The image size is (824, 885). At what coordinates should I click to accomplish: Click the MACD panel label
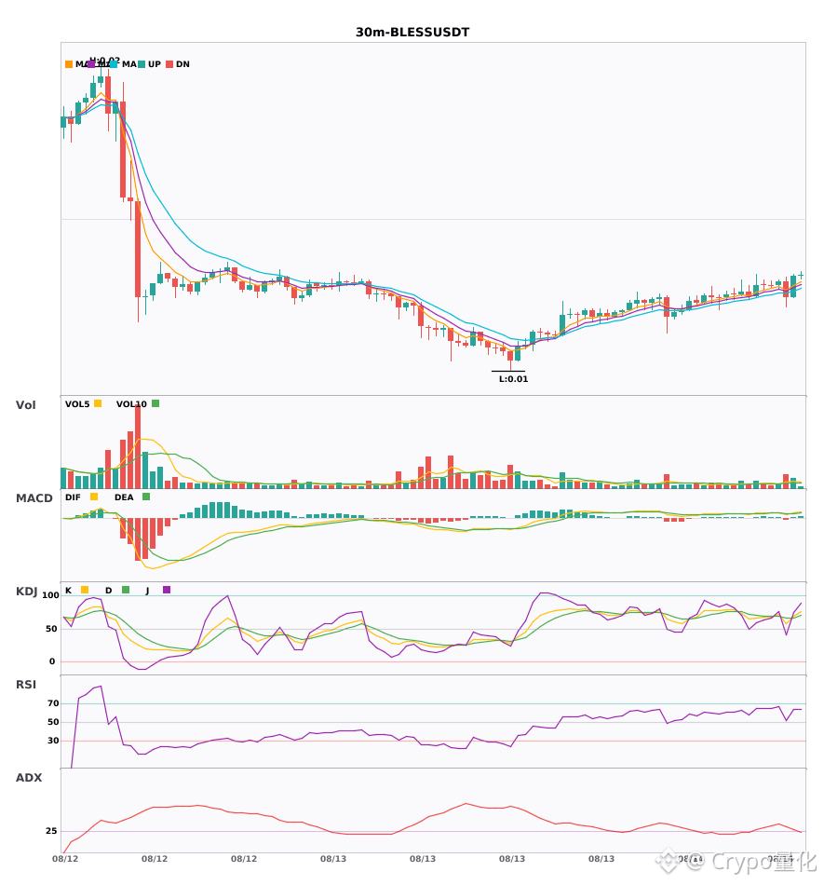[x=34, y=498]
